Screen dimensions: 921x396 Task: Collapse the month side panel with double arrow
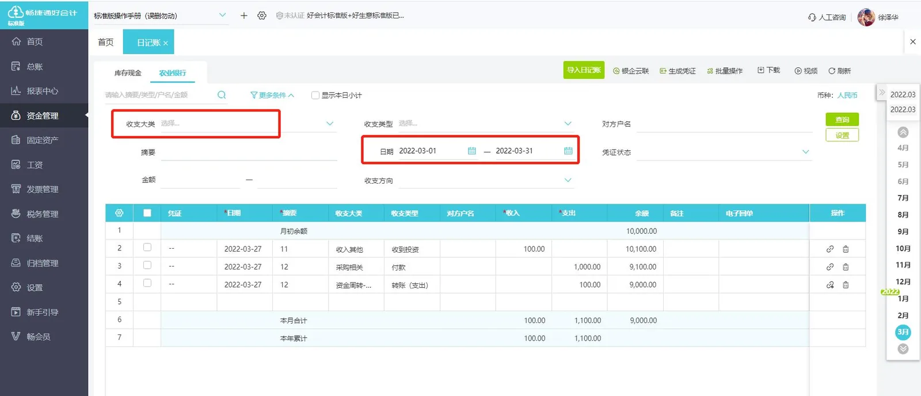click(x=882, y=92)
